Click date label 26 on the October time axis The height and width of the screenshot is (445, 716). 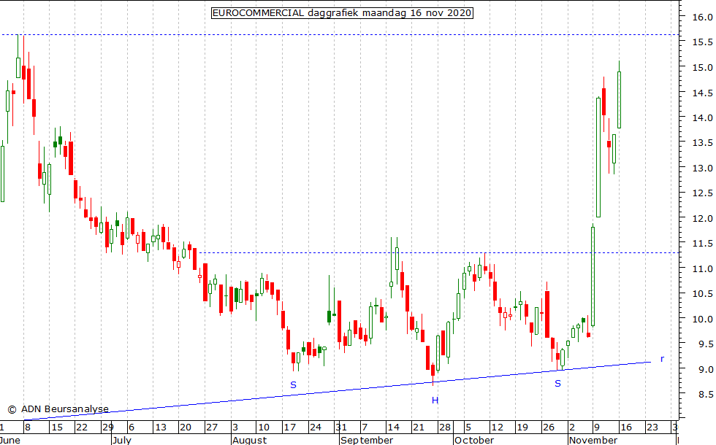pos(549,427)
